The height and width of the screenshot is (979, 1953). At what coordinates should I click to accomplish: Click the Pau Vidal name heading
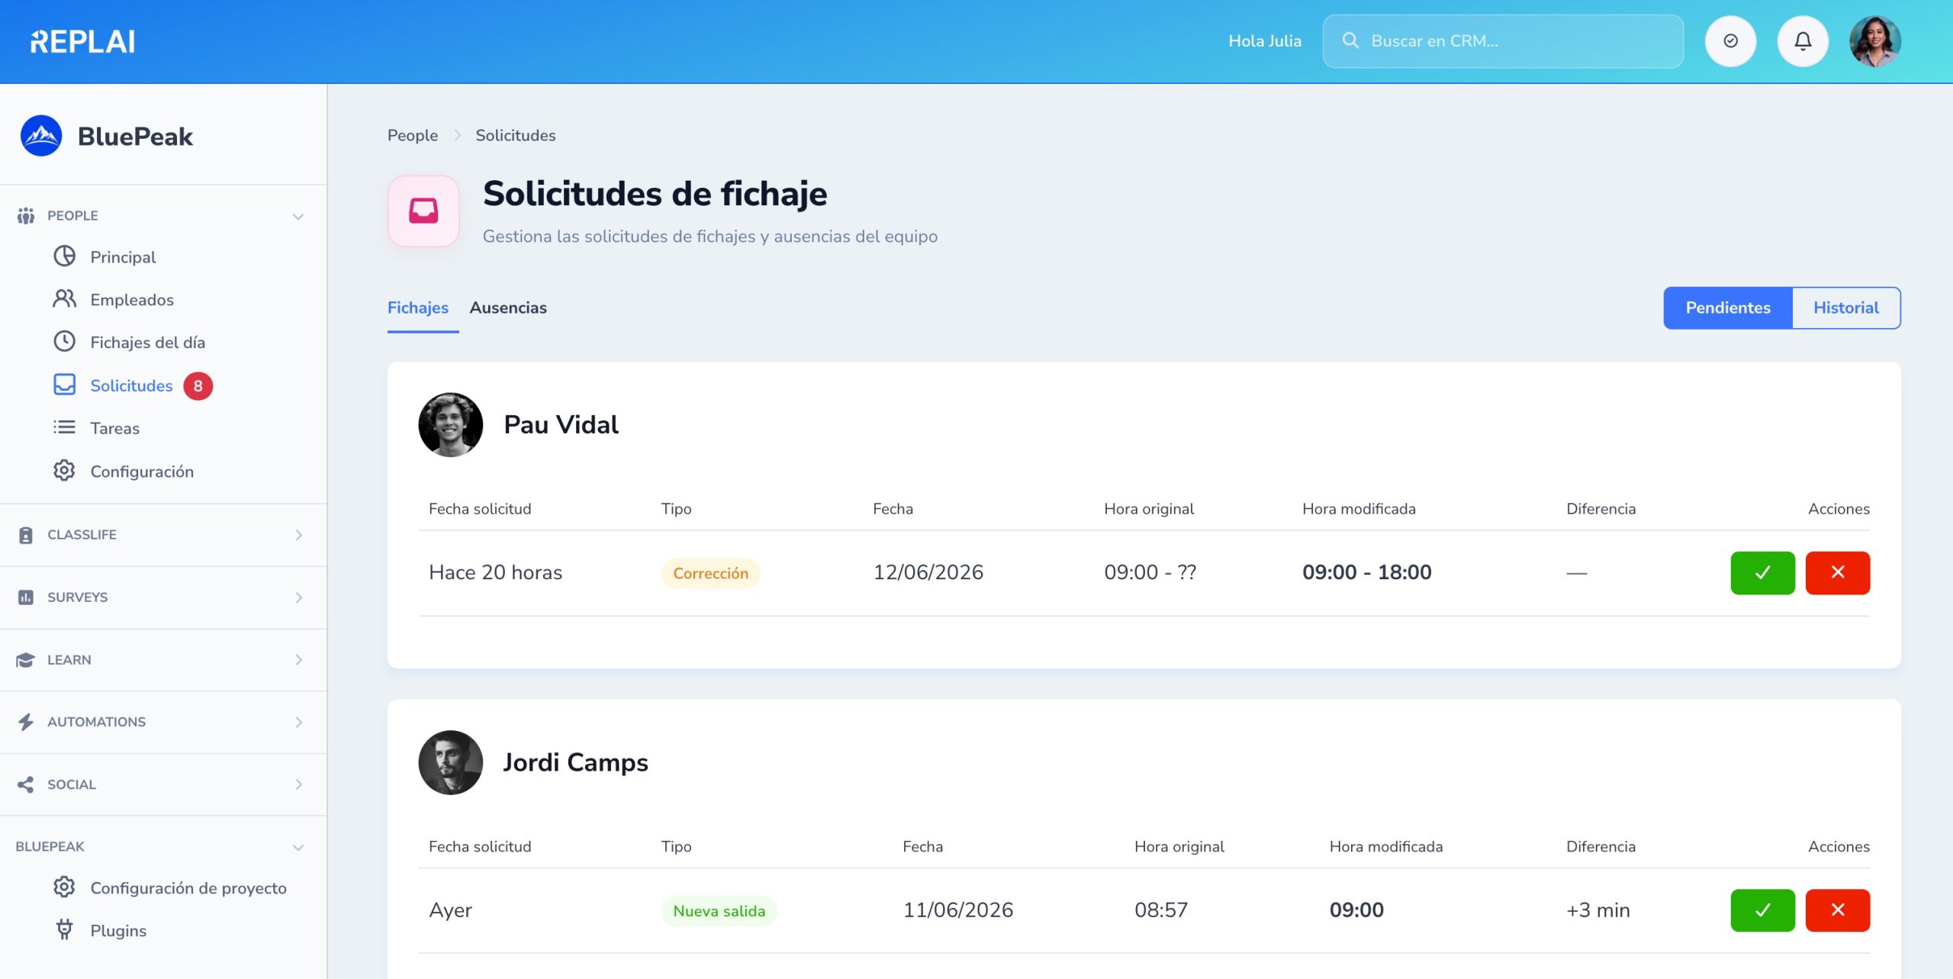coord(561,424)
